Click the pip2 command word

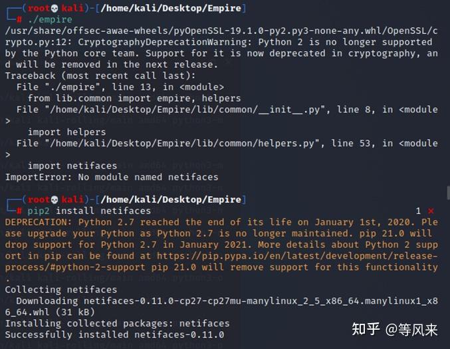39,211
